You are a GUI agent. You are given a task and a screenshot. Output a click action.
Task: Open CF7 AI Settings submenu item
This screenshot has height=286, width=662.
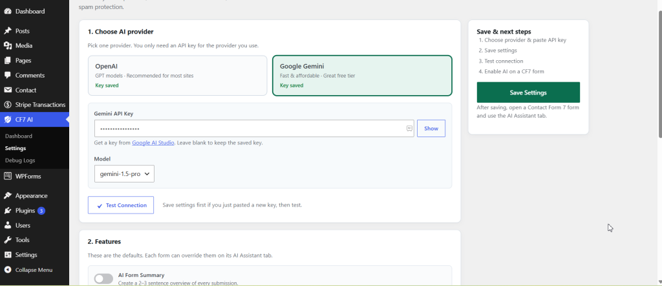[16, 148]
